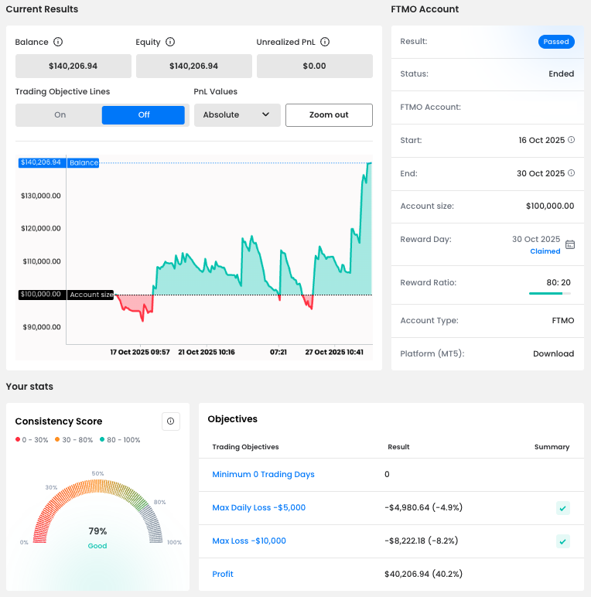Click the Start date info icon

[572, 140]
